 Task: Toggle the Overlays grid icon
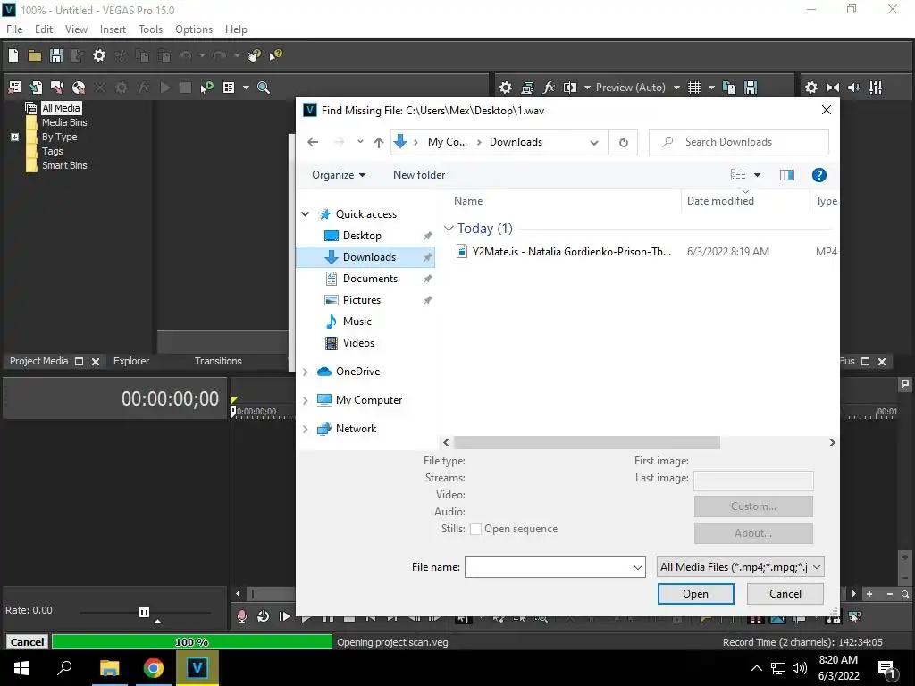[693, 88]
